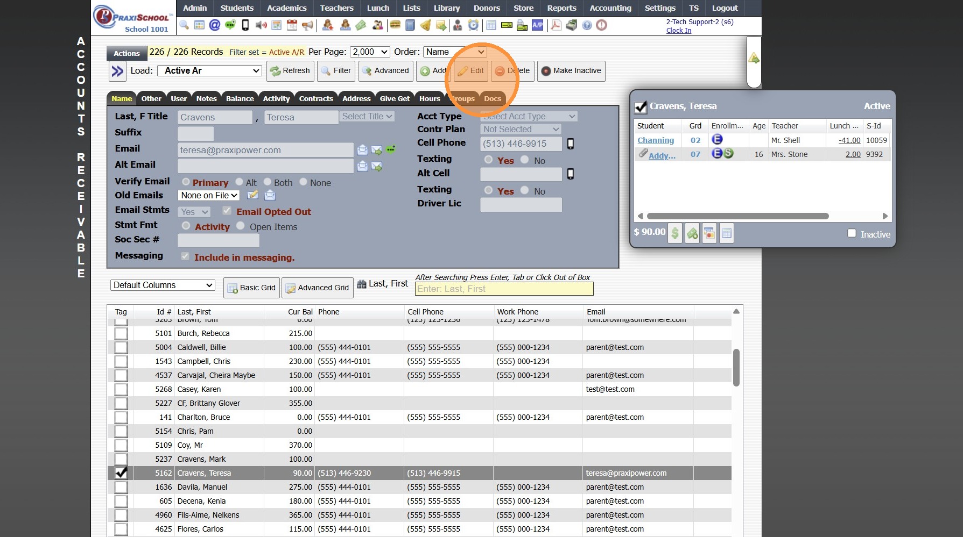
Task: Click the credit card icon in Cravens panel
Action: pos(709,233)
